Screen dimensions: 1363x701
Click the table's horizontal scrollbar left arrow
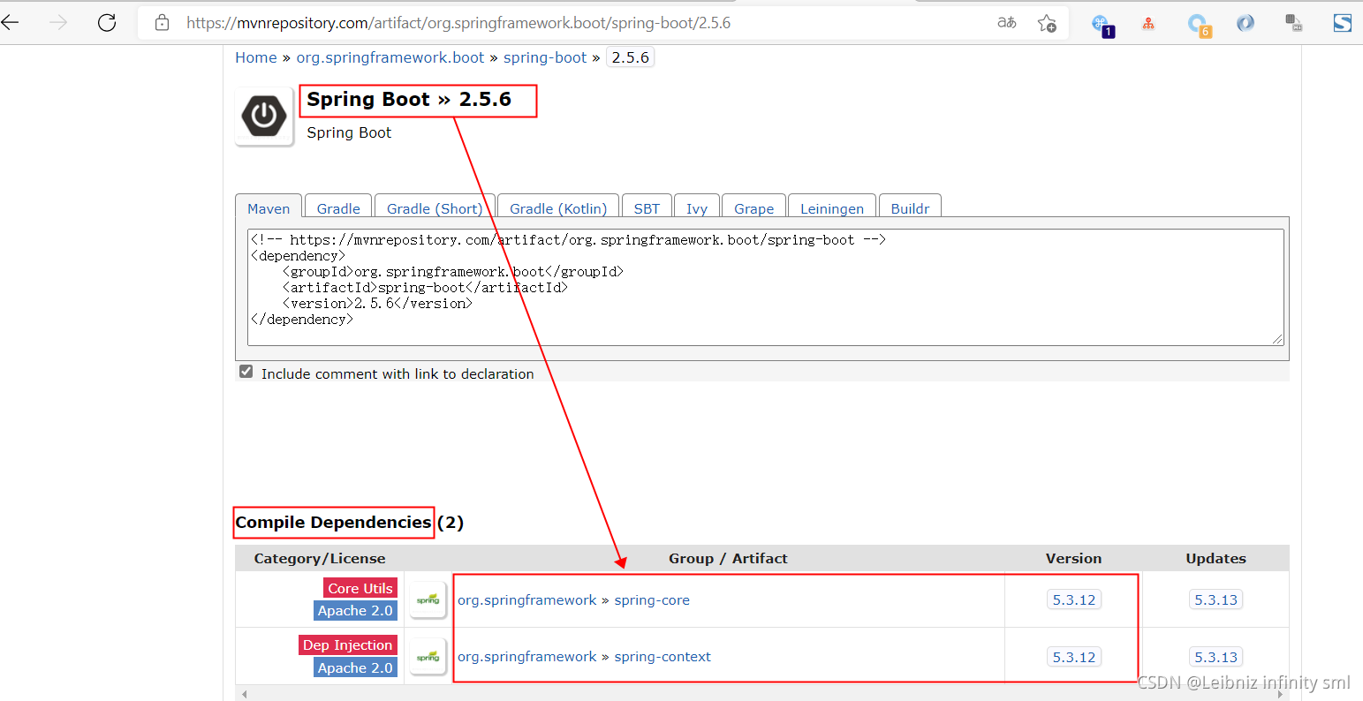pyautogui.click(x=245, y=694)
